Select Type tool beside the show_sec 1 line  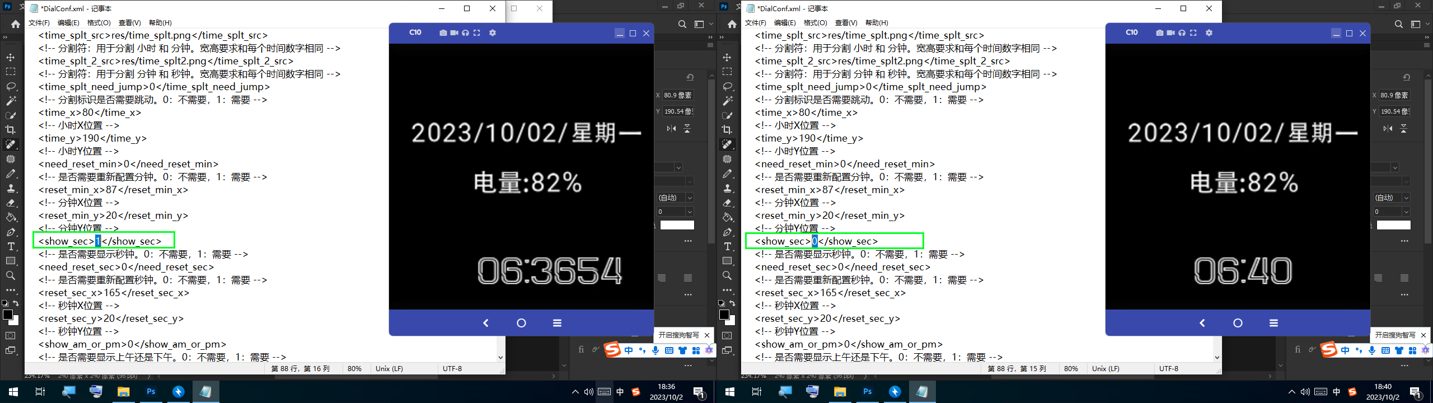[11, 246]
